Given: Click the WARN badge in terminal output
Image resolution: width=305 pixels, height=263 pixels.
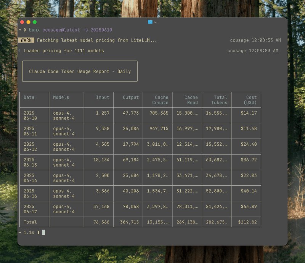Looking at the screenshot, I should pyautogui.click(x=26, y=40).
